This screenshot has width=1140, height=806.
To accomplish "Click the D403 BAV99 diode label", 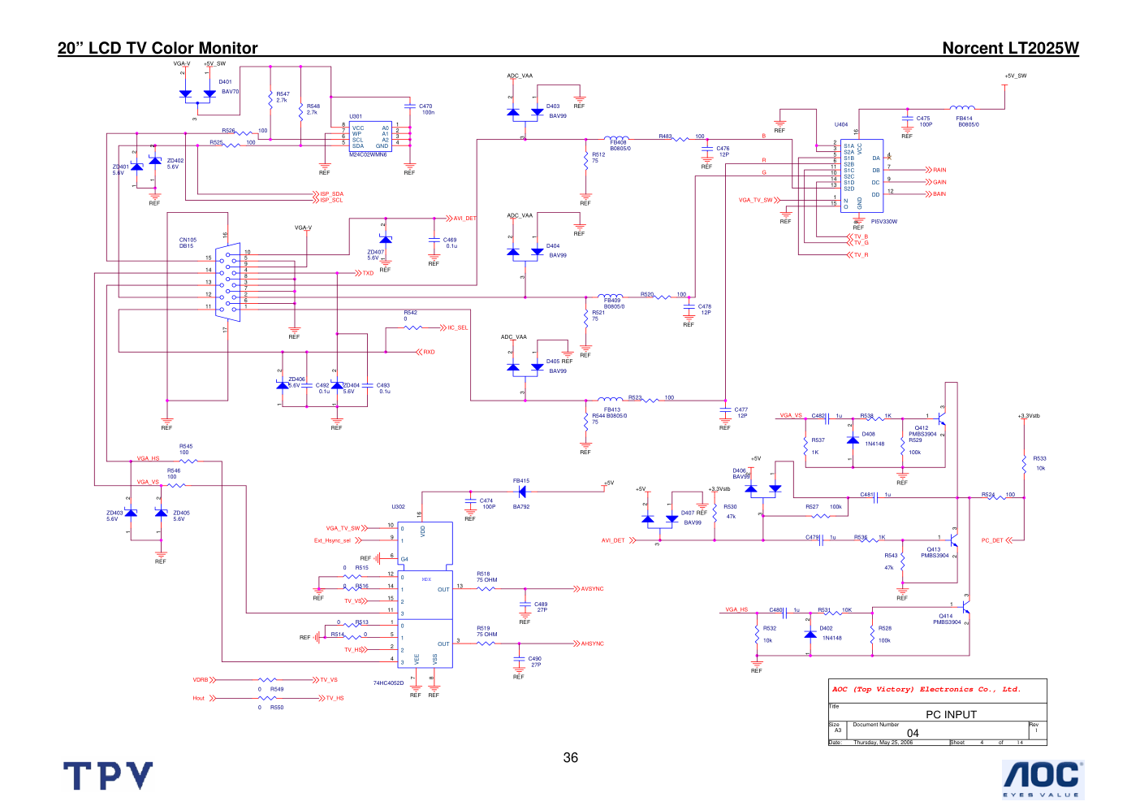I will tap(556, 111).
